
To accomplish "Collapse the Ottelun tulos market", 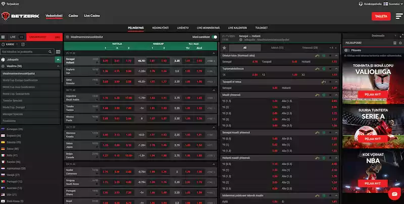I will (x=336, y=56).
